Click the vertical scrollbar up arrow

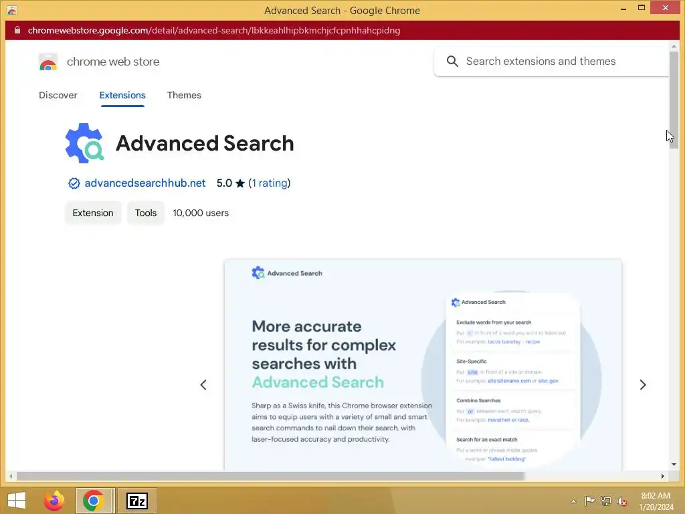[x=674, y=46]
